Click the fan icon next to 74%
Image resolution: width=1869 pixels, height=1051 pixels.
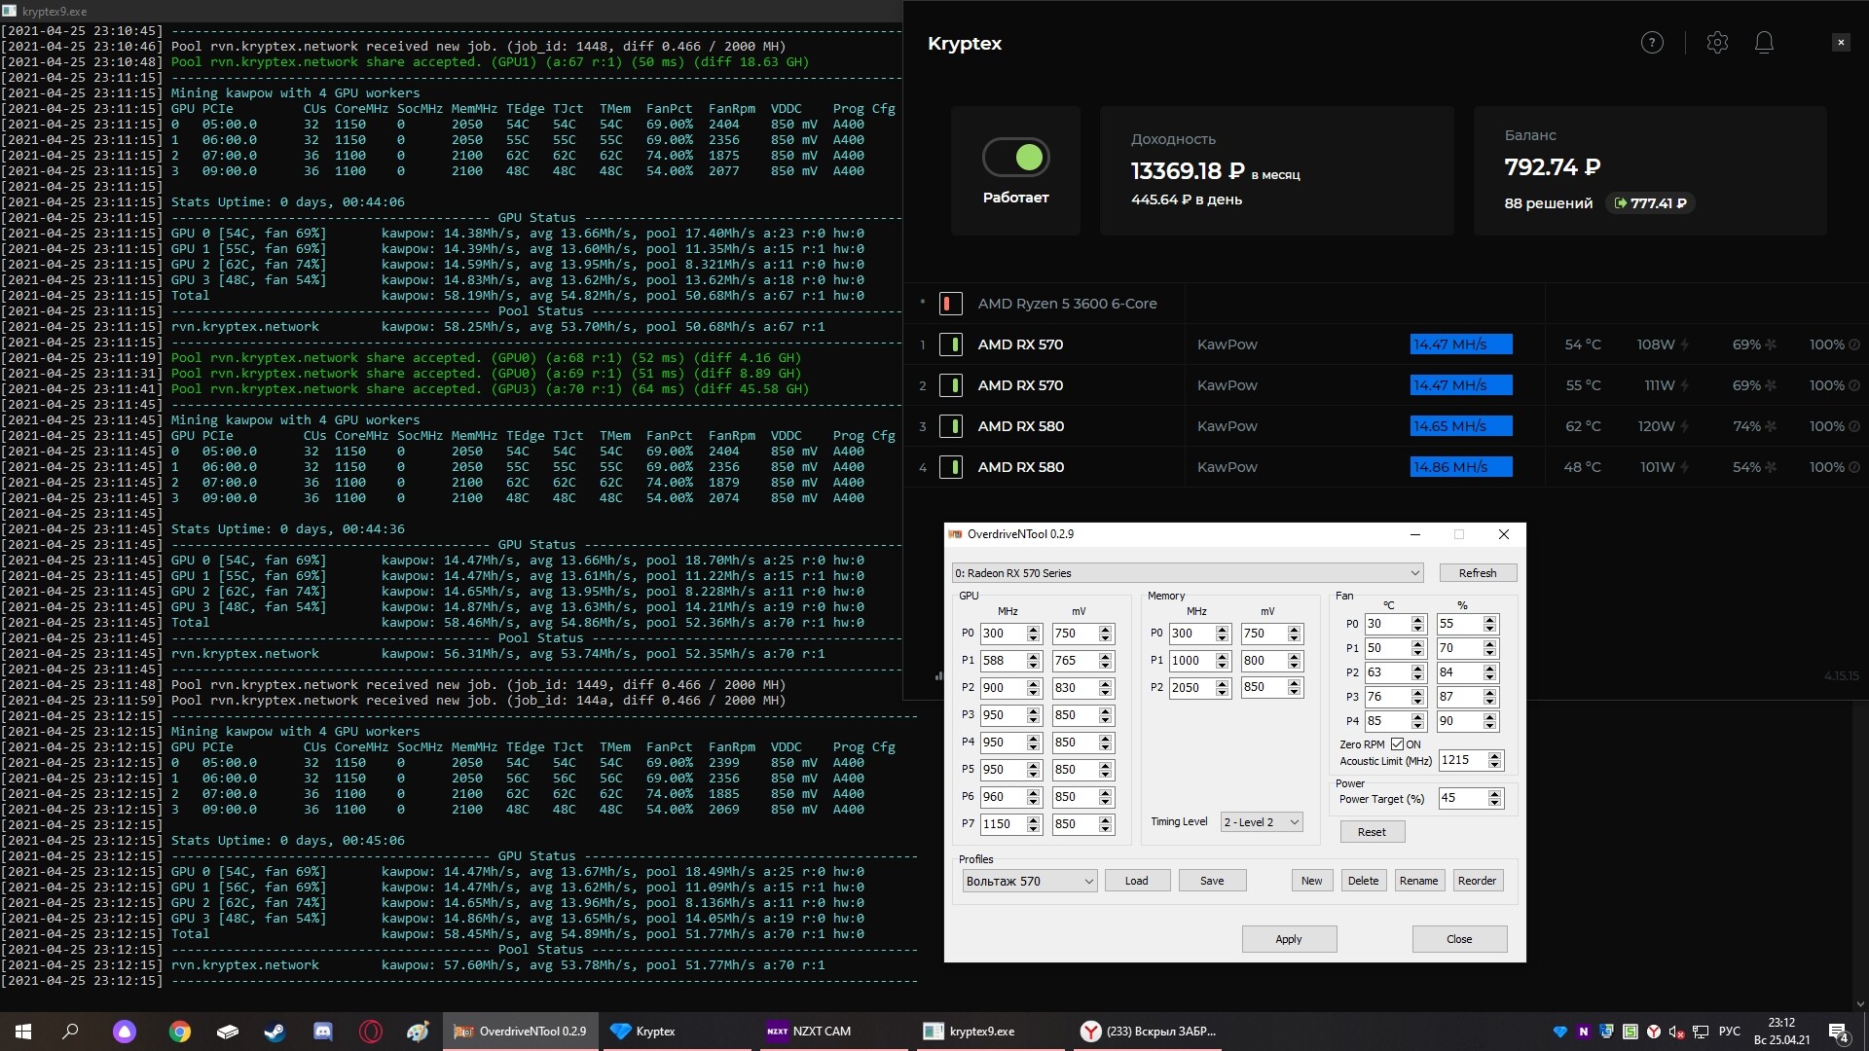[x=1771, y=426]
